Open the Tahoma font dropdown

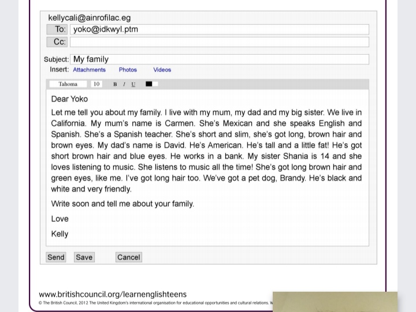pyautogui.click(x=68, y=84)
